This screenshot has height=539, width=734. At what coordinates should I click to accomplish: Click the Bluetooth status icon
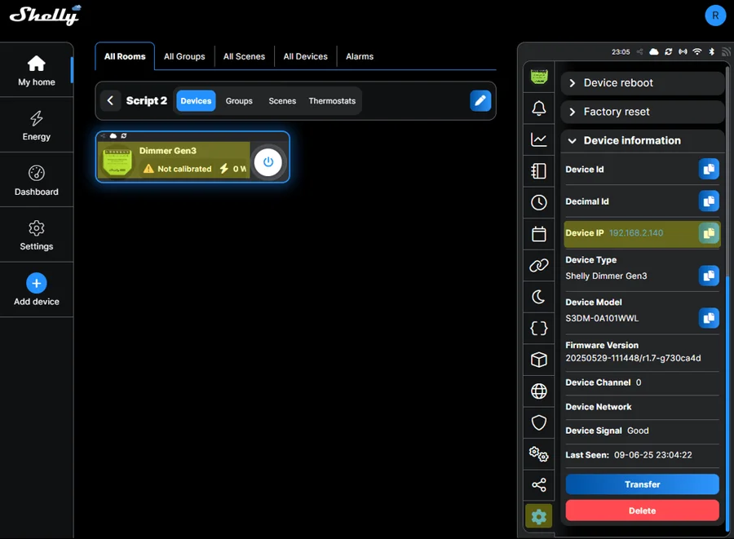point(711,51)
